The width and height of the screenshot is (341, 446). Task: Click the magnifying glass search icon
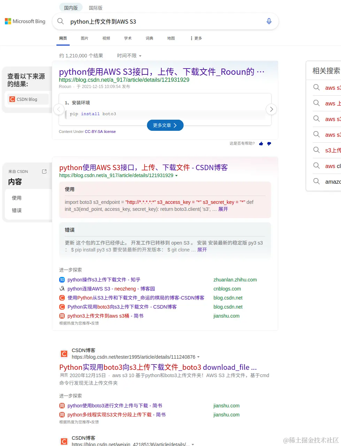60,21
